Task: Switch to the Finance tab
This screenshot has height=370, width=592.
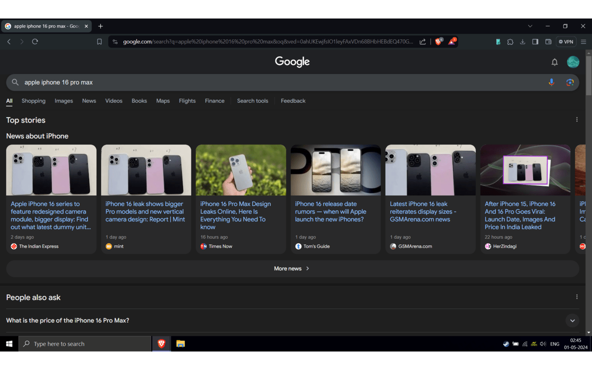Action: point(215,101)
